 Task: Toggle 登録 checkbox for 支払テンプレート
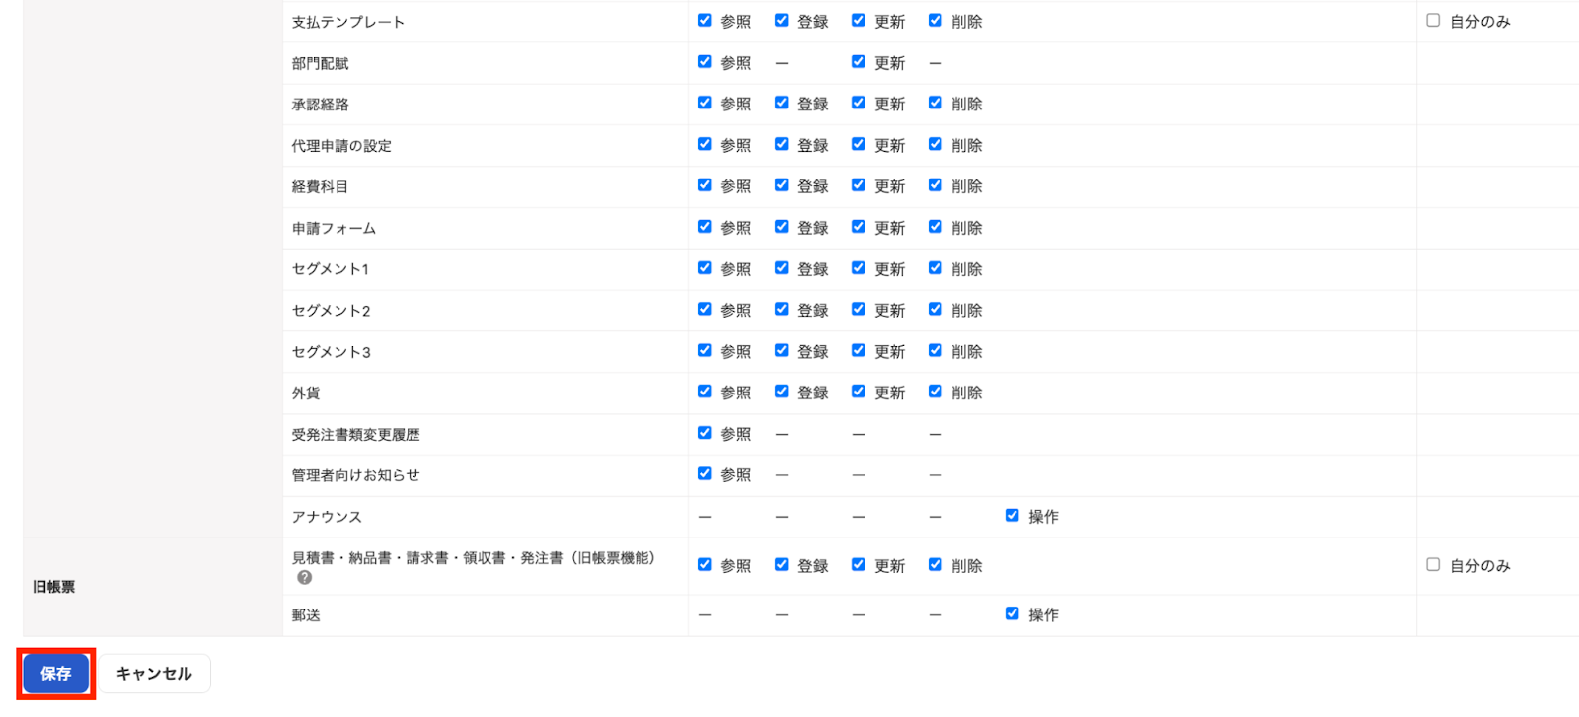coord(782,20)
